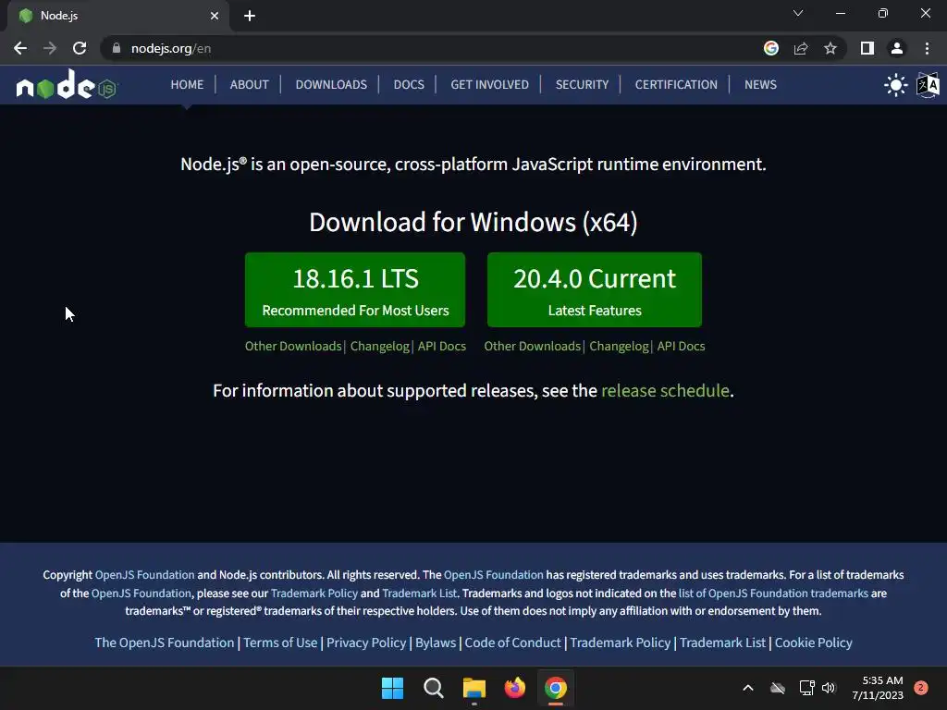This screenshot has height=710, width=947.
Task: Go back with browser back arrow
Action: (x=20, y=48)
